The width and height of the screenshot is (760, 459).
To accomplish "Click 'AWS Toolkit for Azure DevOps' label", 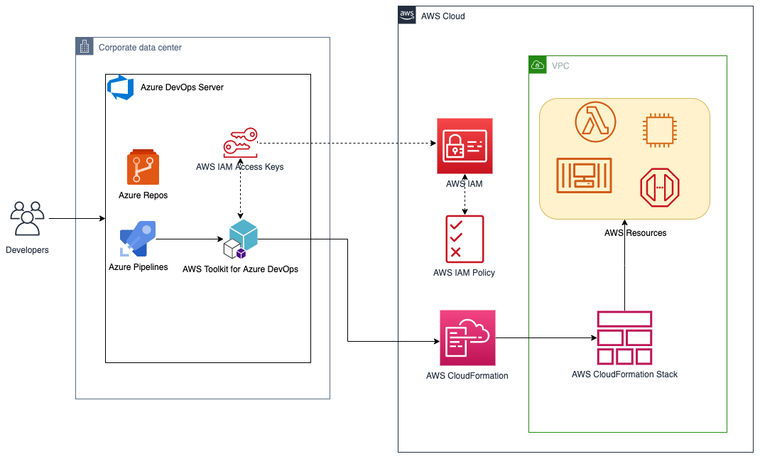I will click(x=240, y=269).
